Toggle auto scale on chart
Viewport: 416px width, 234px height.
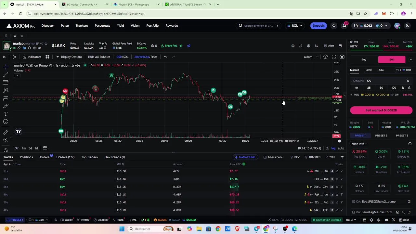tap(341, 149)
